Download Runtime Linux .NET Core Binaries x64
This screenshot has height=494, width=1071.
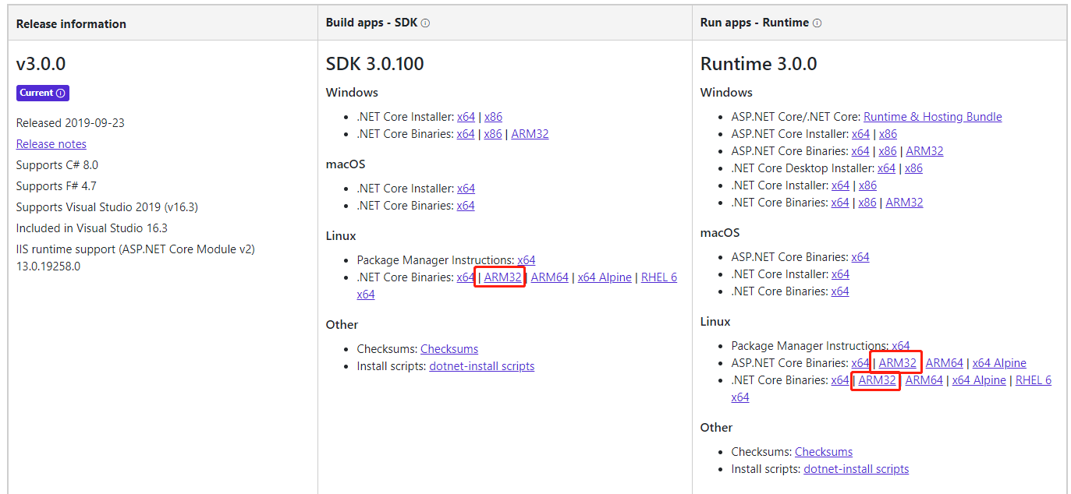pyautogui.click(x=840, y=380)
